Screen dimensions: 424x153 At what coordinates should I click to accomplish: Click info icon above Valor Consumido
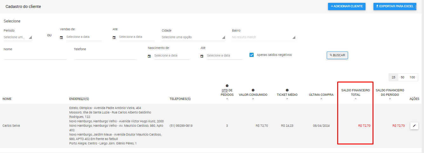253,90
